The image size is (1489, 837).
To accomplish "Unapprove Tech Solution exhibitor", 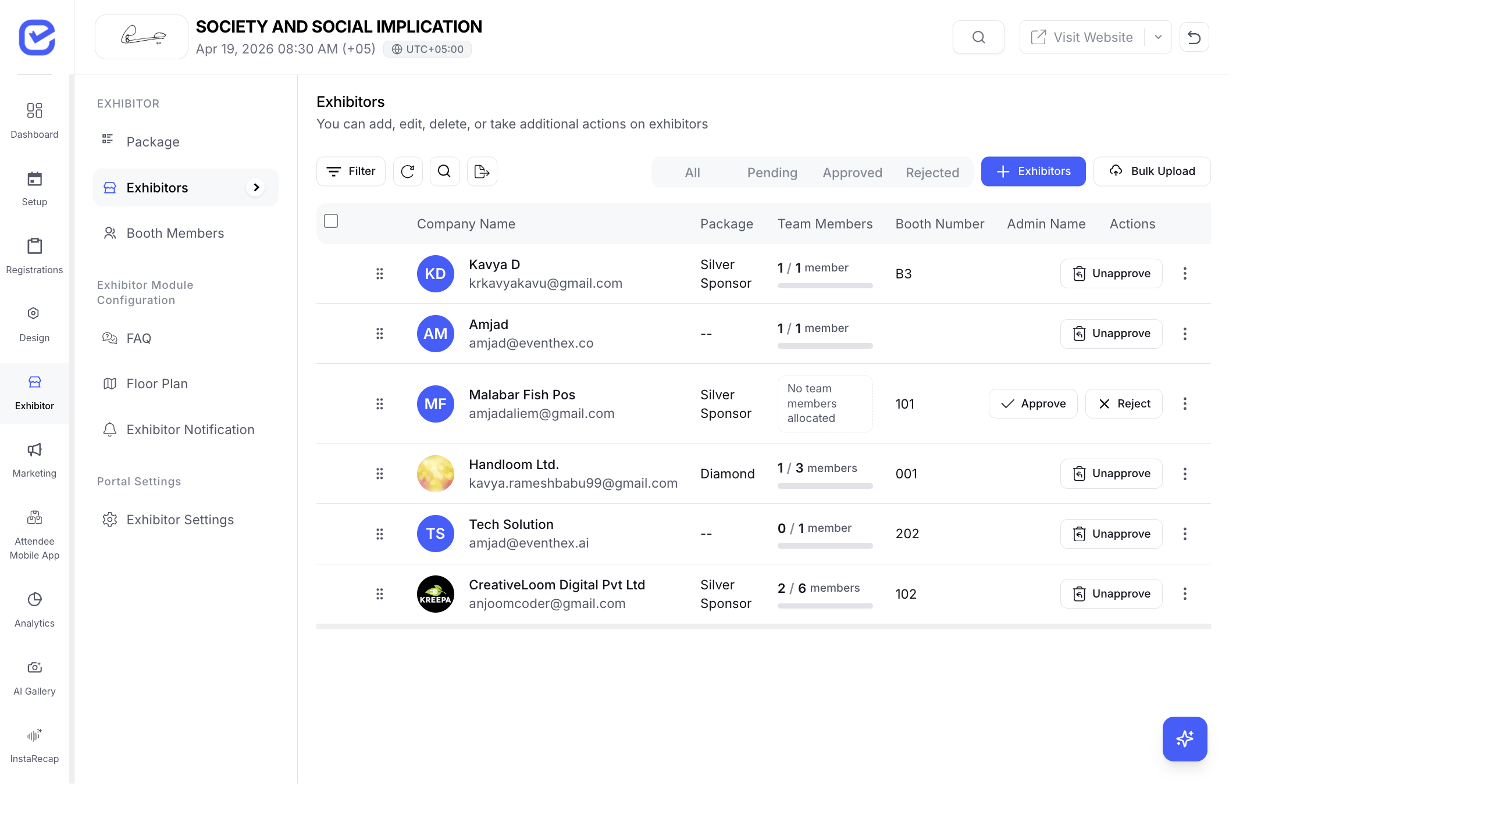I will click(1111, 534).
